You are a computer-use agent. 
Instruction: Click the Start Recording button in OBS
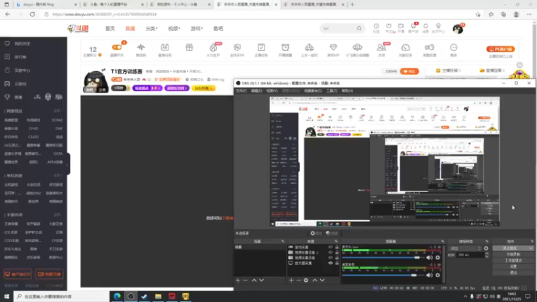coord(513,254)
